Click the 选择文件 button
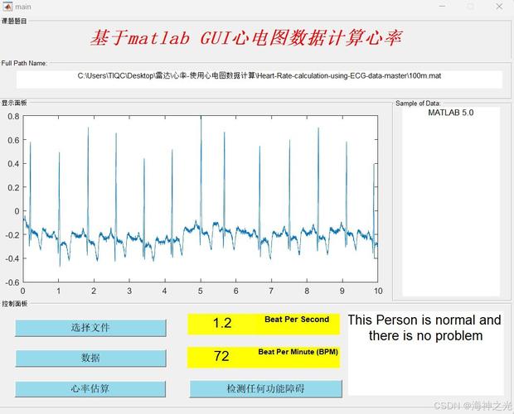Screen dimensions: 514x414 [x=90, y=328]
